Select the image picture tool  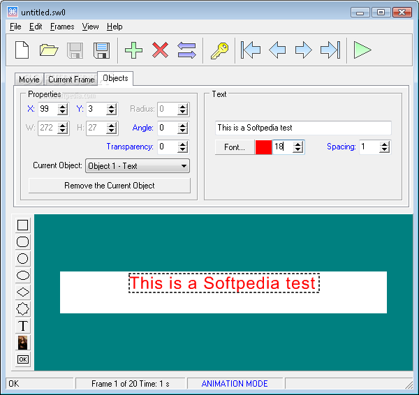tap(23, 343)
